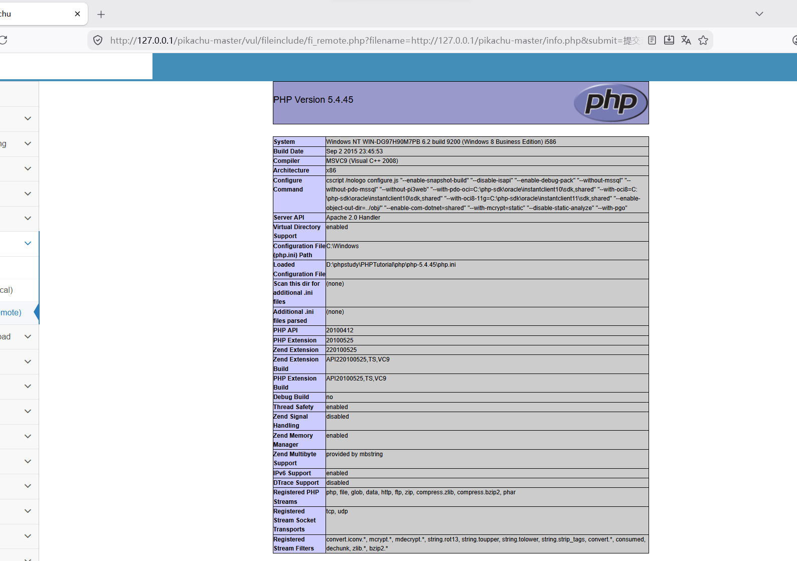Click the "Architecture" row label
This screenshot has width=797, height=561.
(x=291, y=170)
